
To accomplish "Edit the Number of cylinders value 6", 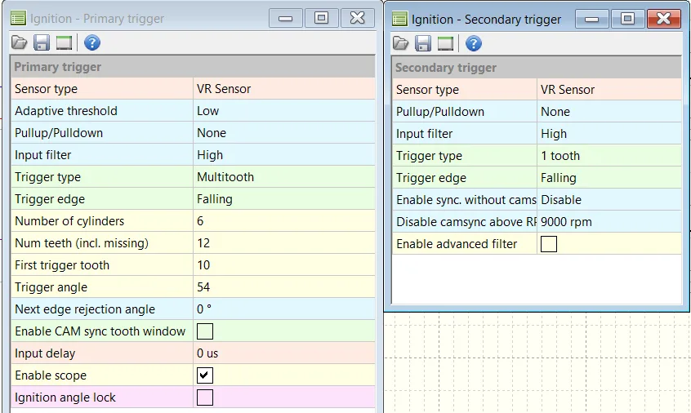I will tap(283, 221).
